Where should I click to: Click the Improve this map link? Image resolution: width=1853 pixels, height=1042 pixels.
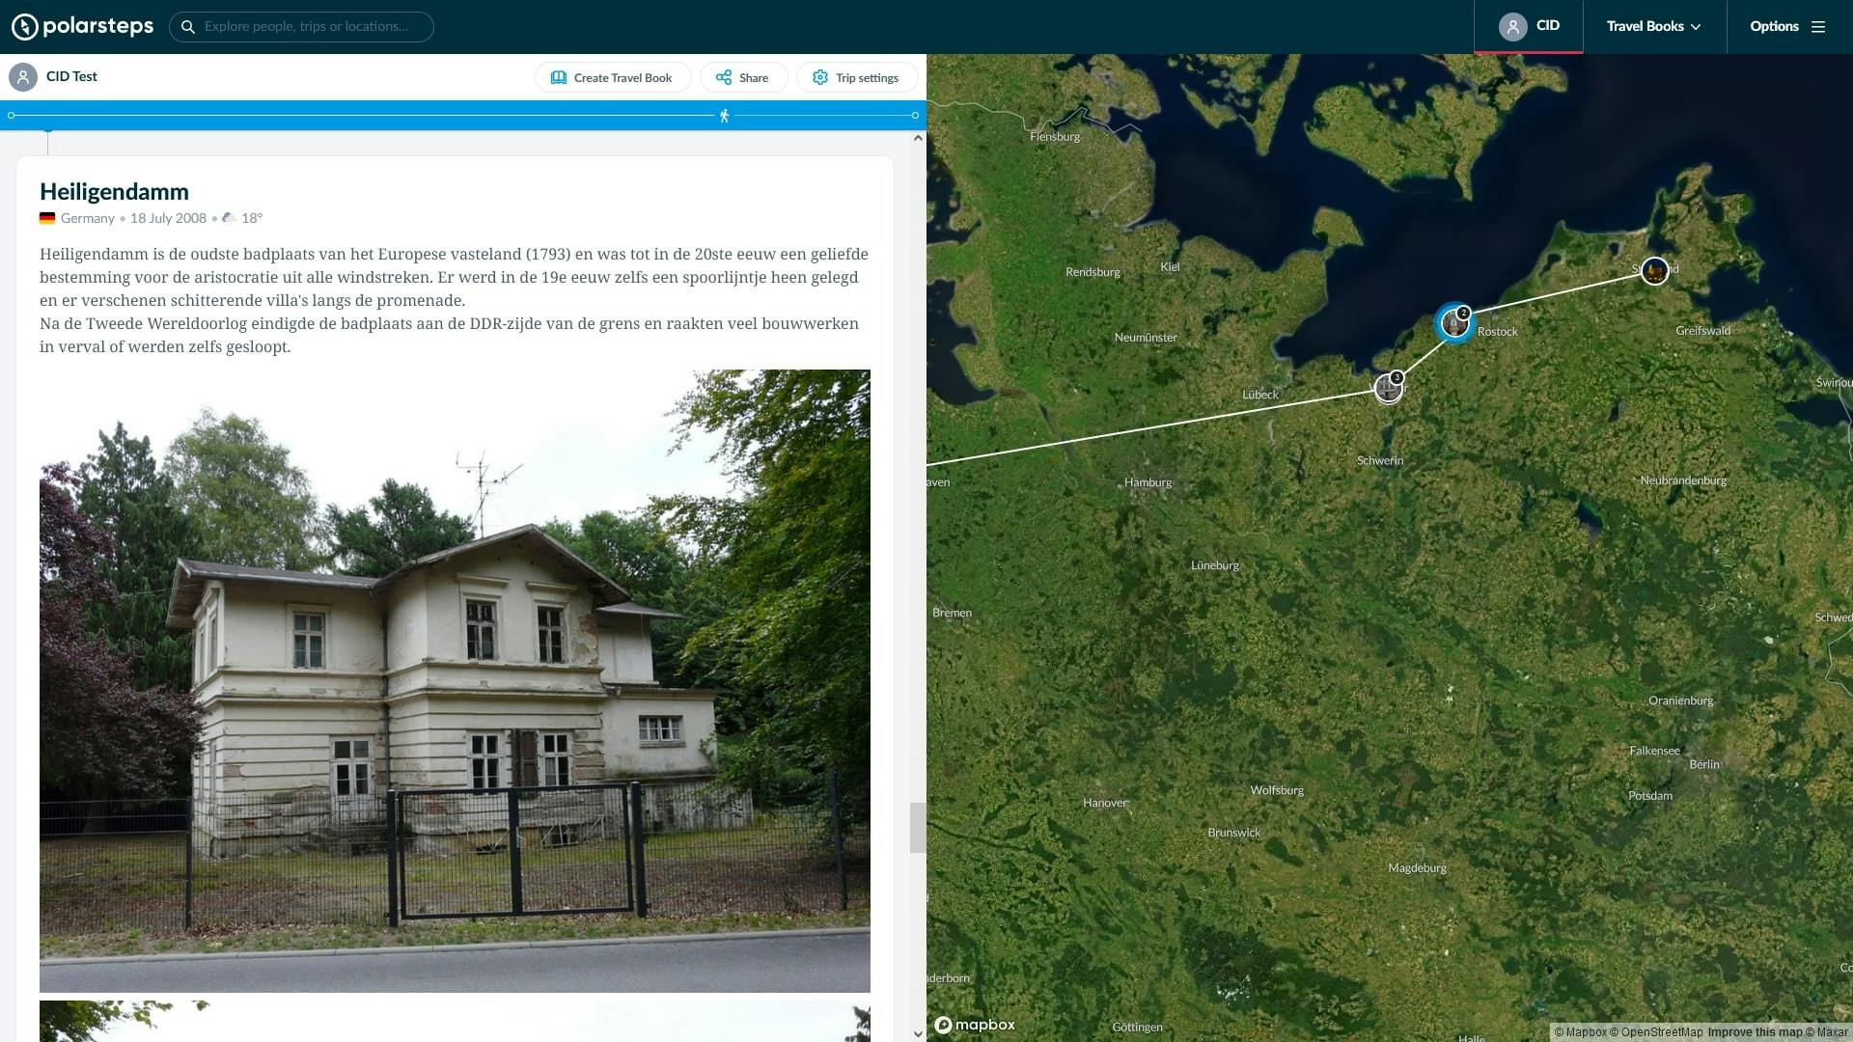pos(1754,1032)
